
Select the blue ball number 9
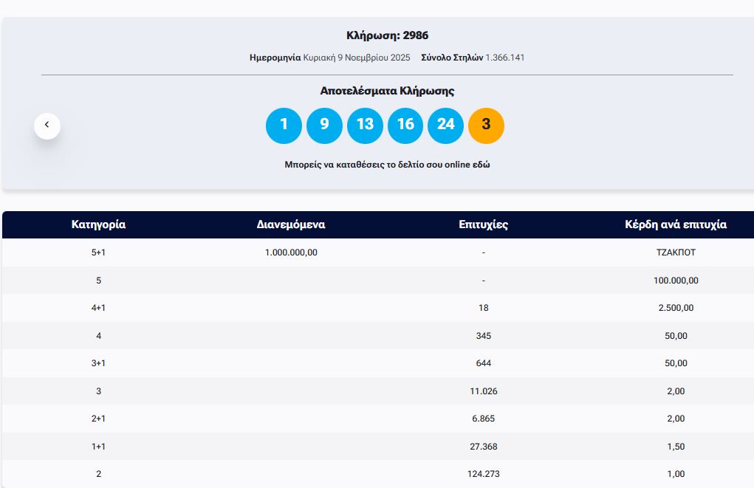pos(324,125)
